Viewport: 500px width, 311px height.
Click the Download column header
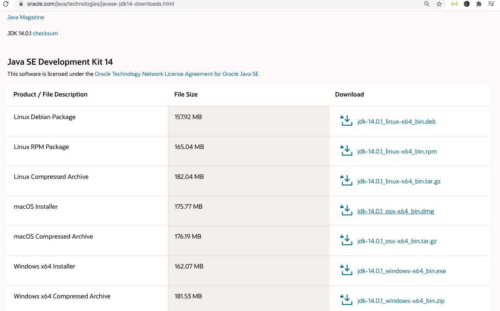tap(350, 94)
